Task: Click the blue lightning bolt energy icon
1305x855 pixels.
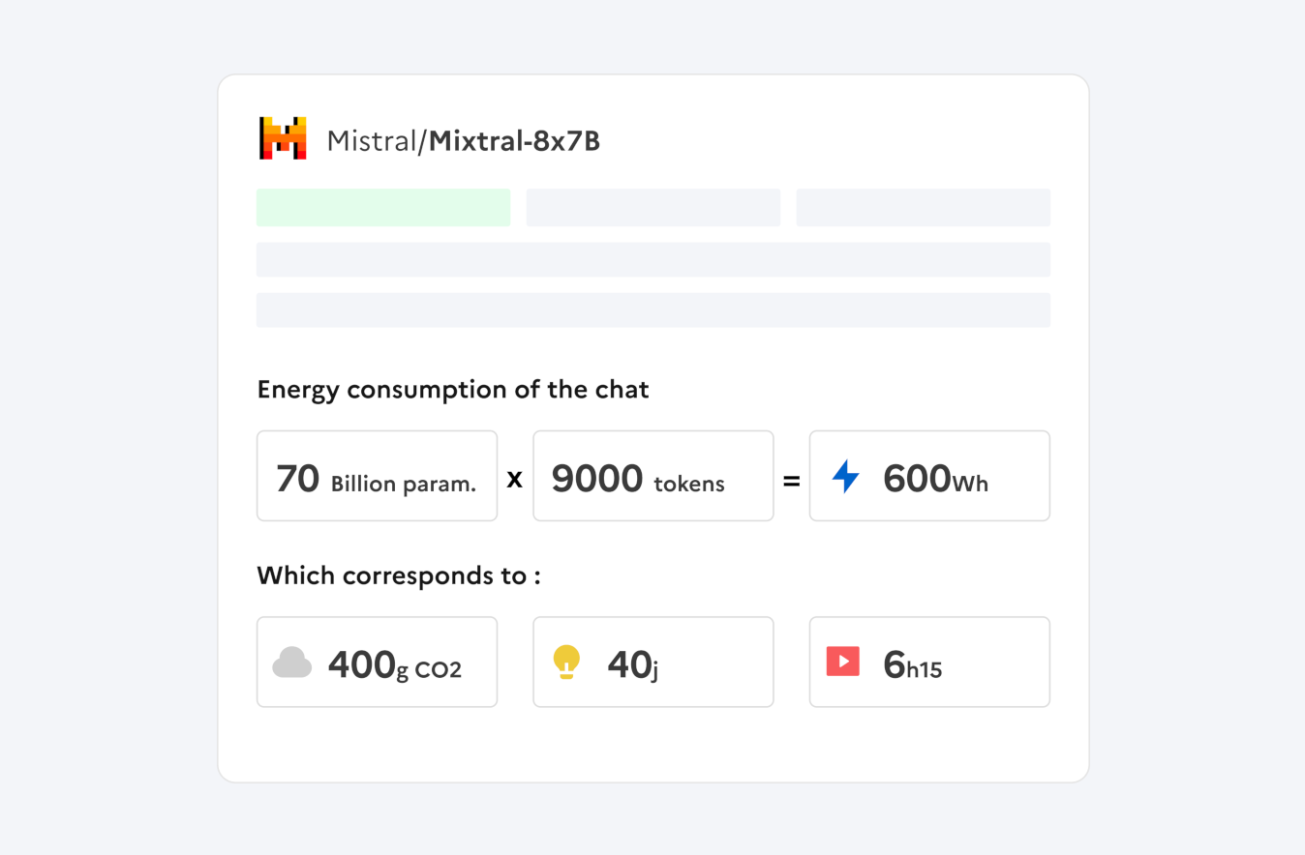Action: tap(845, 476)
